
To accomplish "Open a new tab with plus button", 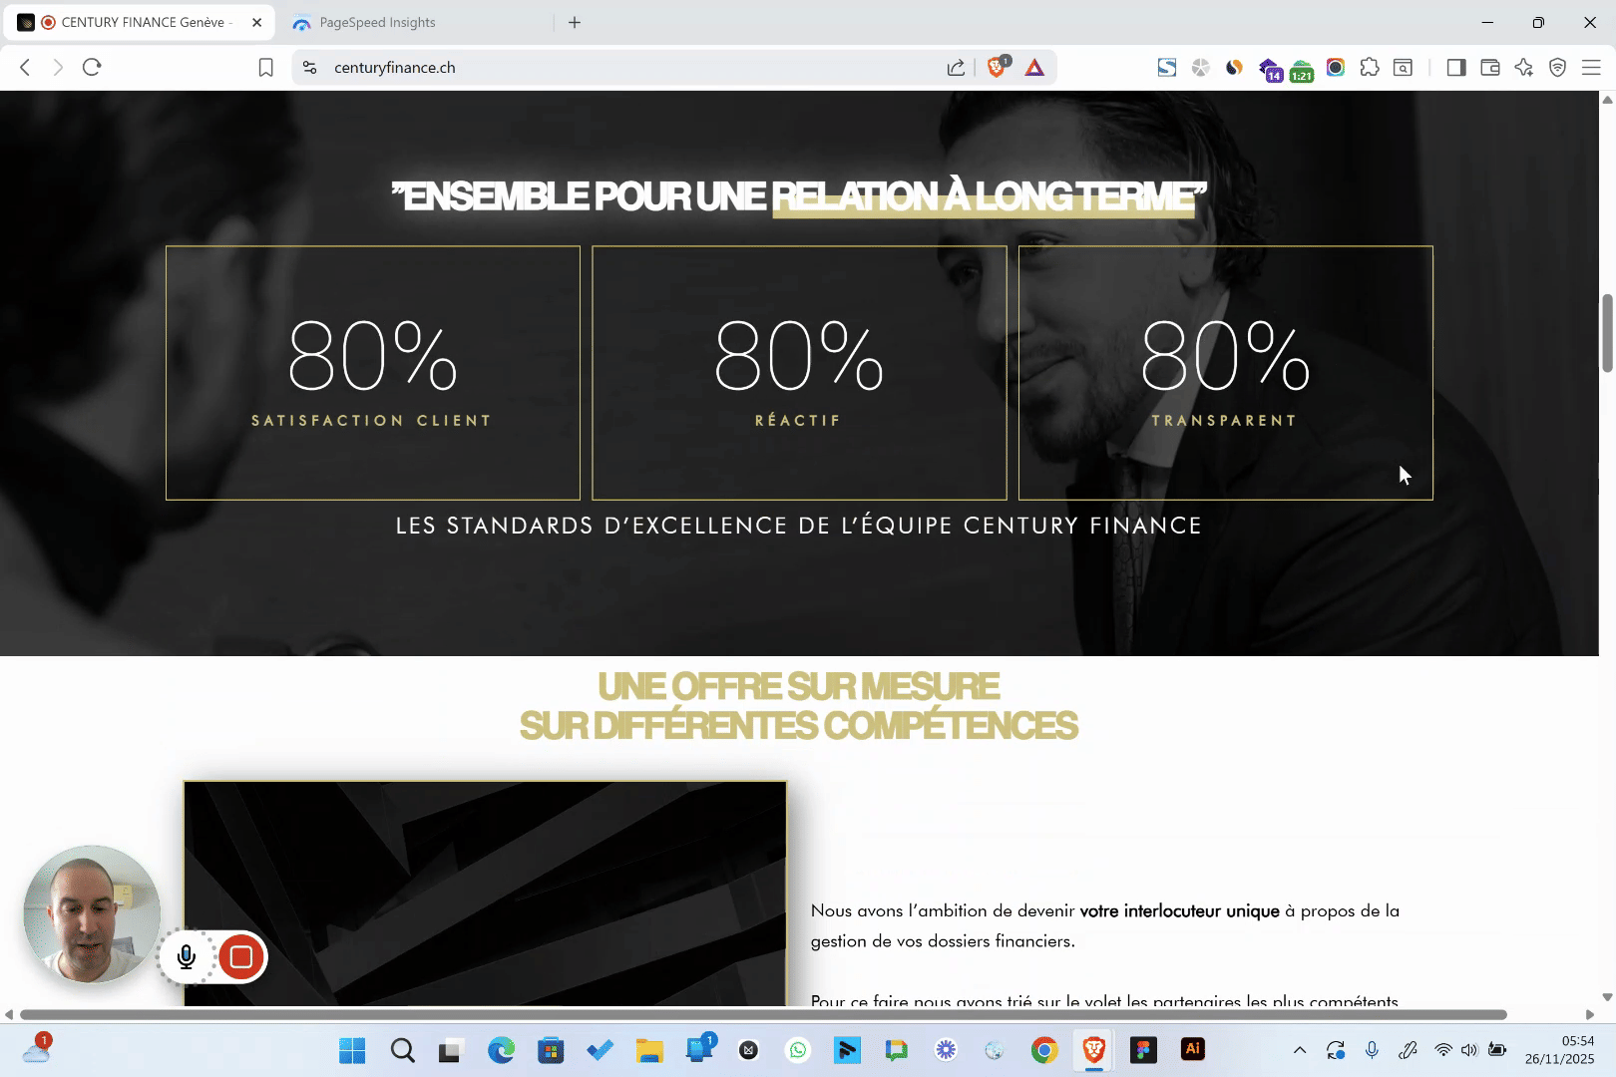I will click(575, 22).
